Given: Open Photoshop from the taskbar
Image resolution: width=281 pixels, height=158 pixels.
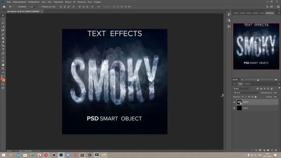Looking at the screenshot, I should [61, 155].
